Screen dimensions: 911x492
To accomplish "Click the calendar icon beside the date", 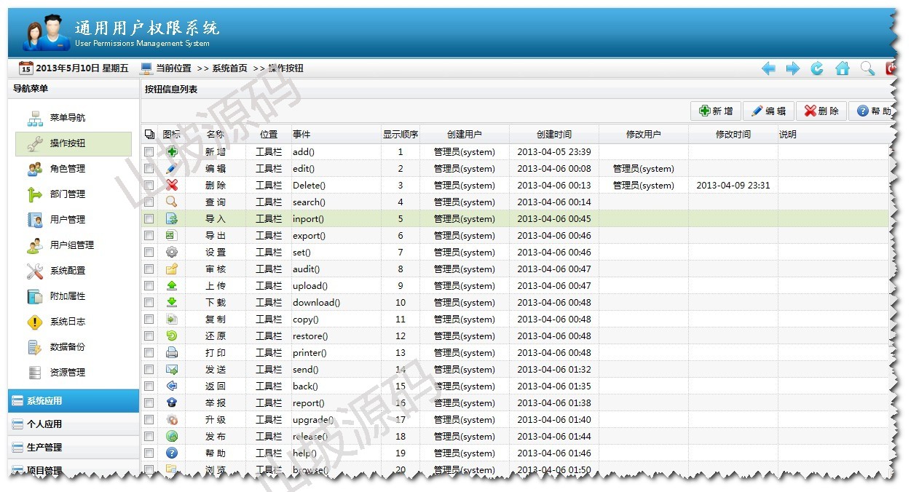I will pos(25,68).
